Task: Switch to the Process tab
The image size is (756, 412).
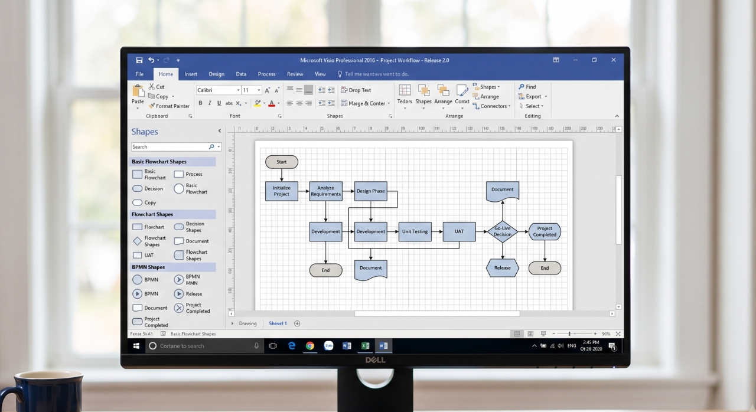Action: [x=266, y=74]
